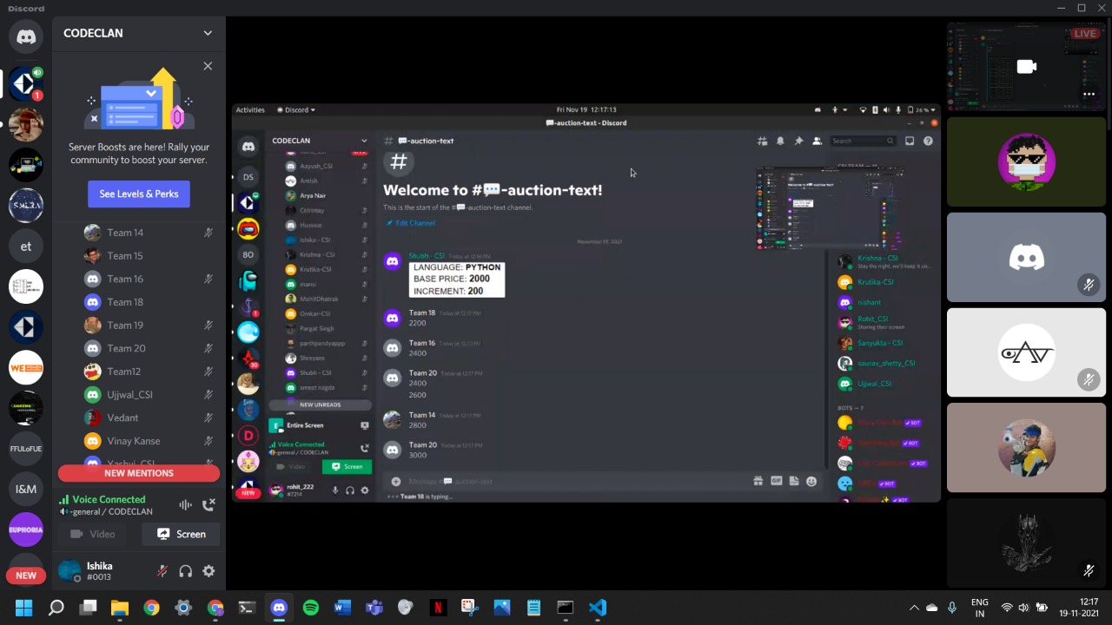Select the AV logo participant tile
Screen dimensions: 1112x625
pyautogui.click(x=1027, y=352)
